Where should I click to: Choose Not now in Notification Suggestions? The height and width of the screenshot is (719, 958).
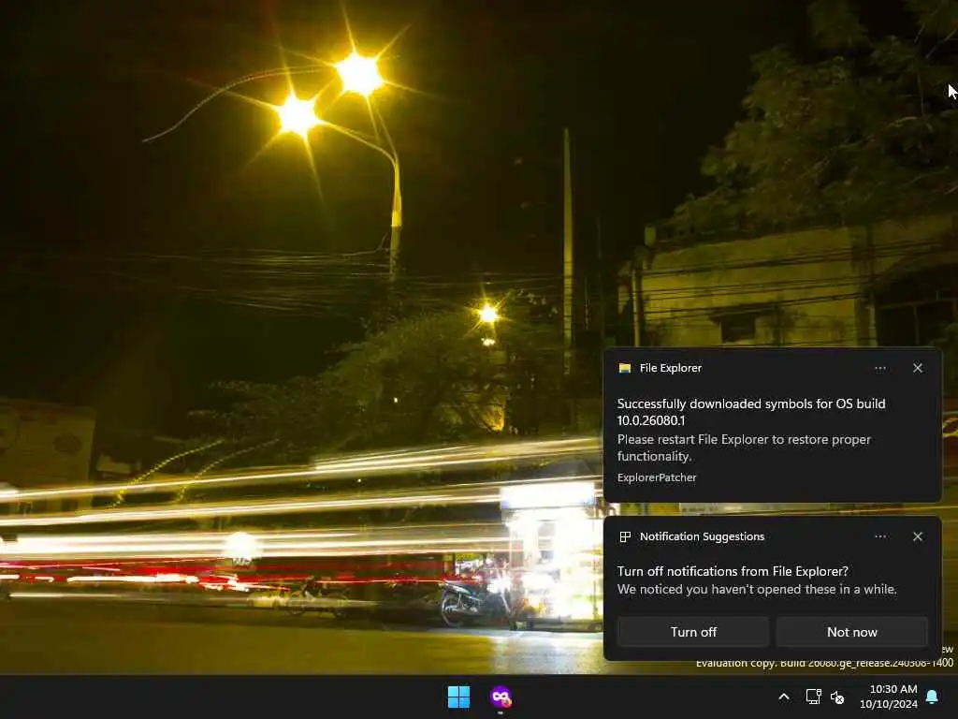pos(851,632)
